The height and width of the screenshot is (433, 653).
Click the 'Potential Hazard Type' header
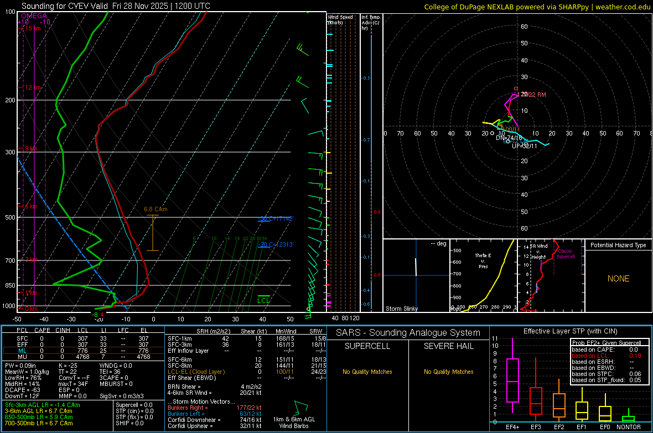pyautogui.click(x=618, y=245)
